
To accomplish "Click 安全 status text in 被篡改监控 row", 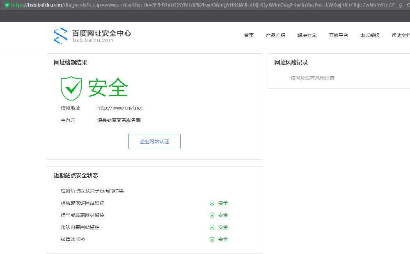I will tap(223, 239).
